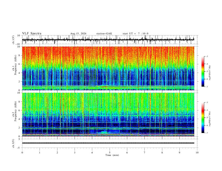Click the ch.3 flat signal trace

coord(108,143)
